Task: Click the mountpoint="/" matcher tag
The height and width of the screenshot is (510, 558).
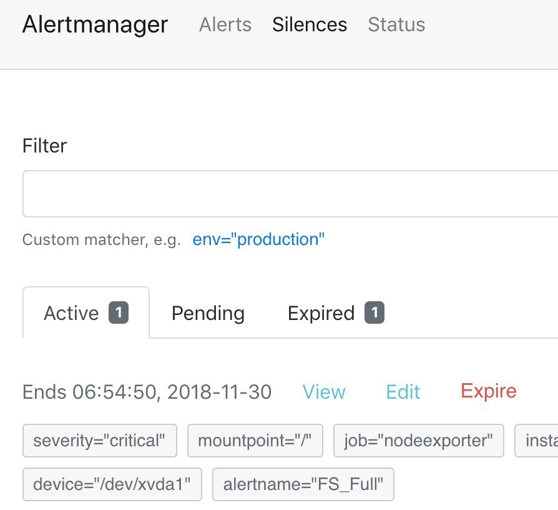Action: point(255,441)
